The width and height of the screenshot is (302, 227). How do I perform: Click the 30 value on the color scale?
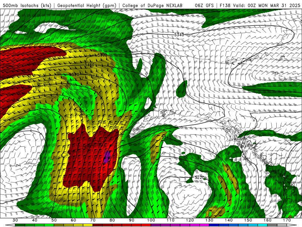pos(15,220)
